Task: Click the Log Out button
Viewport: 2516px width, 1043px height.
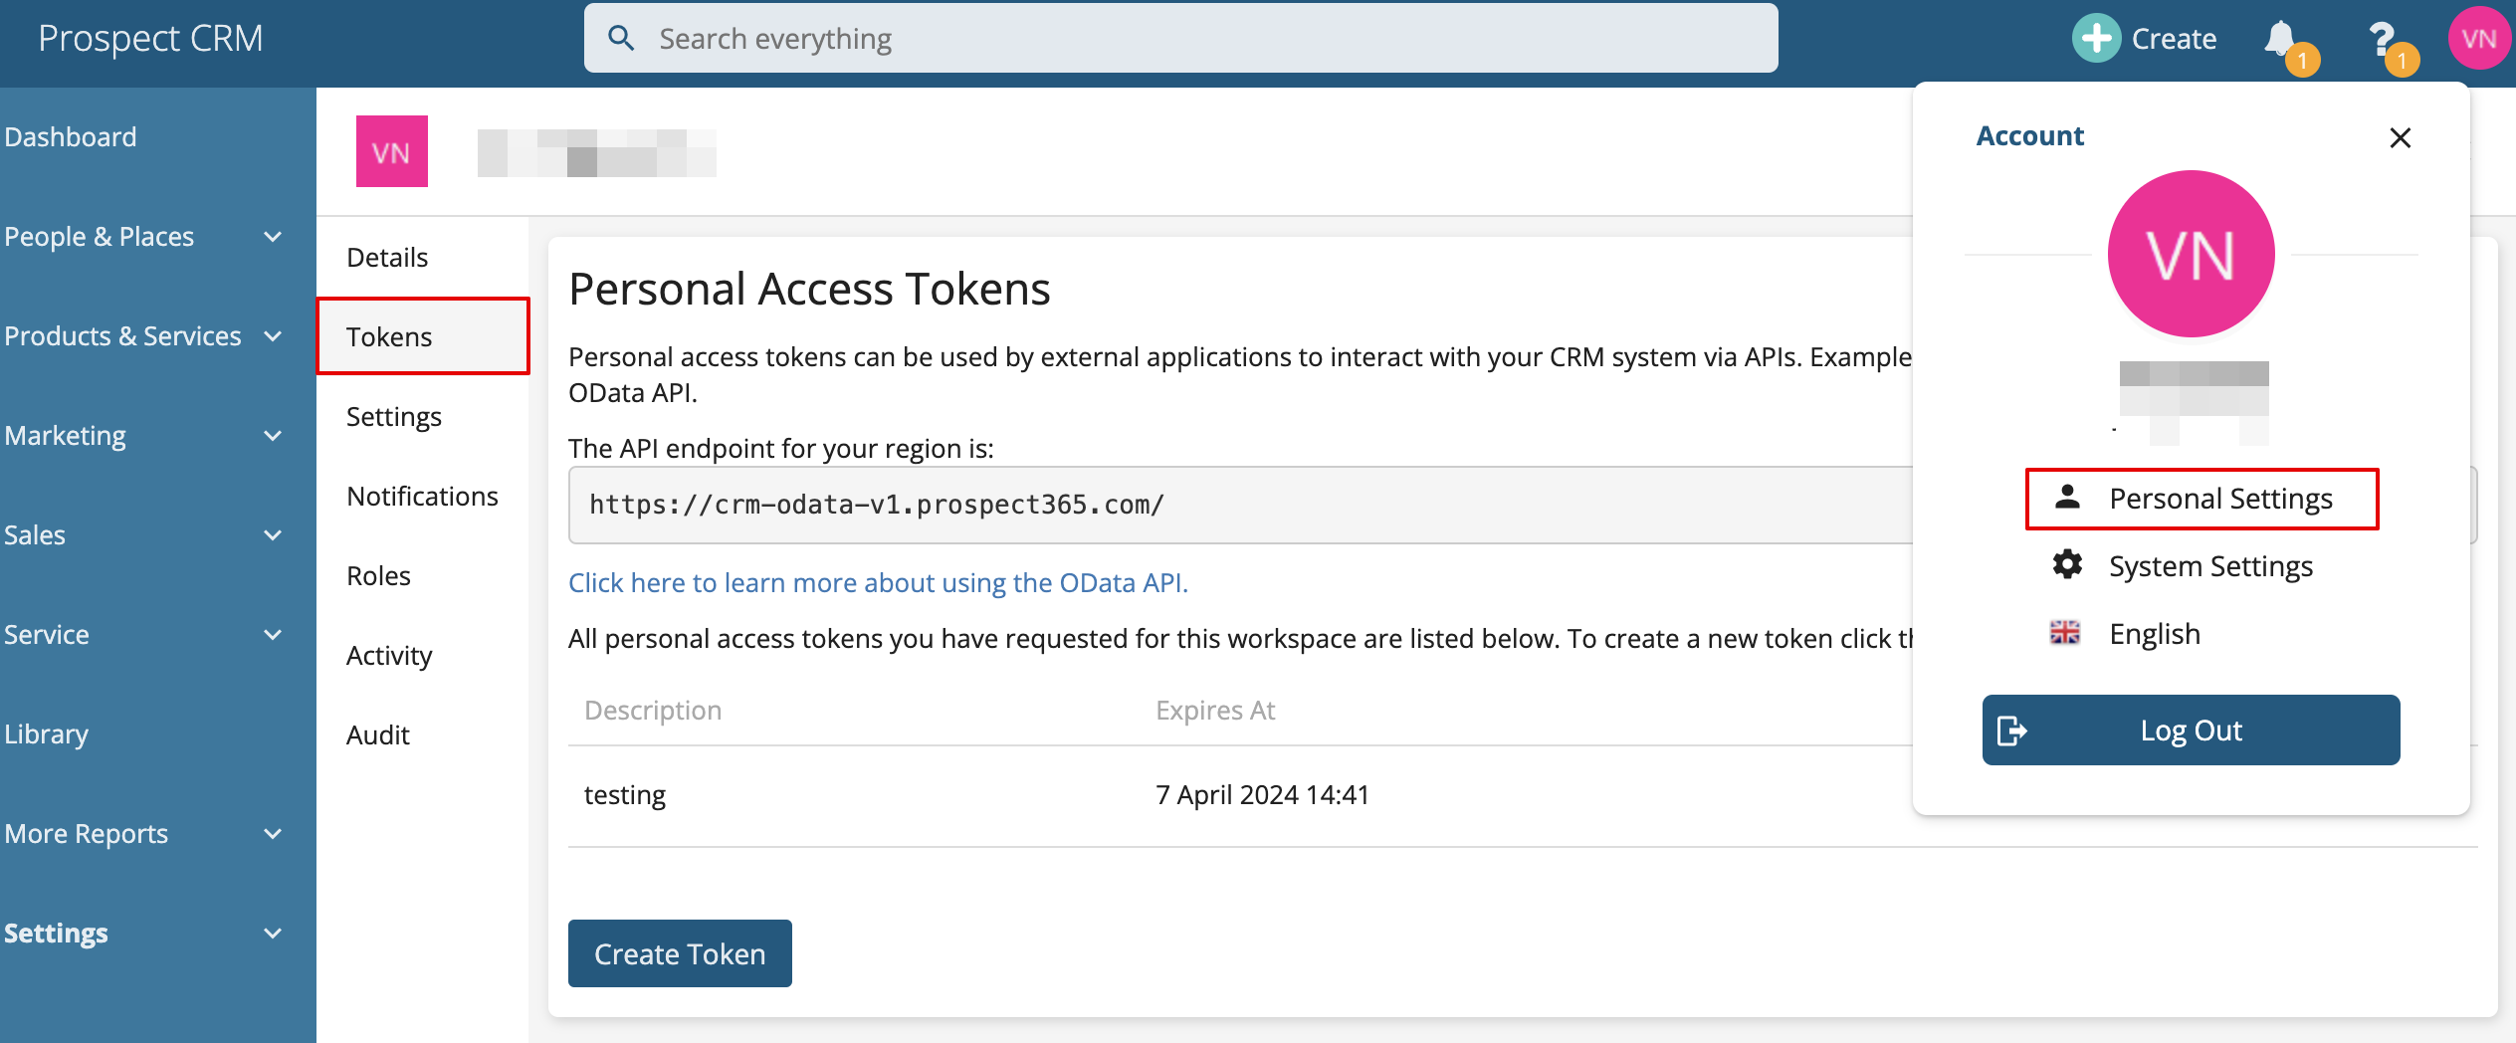Action: click(2191, 730)
